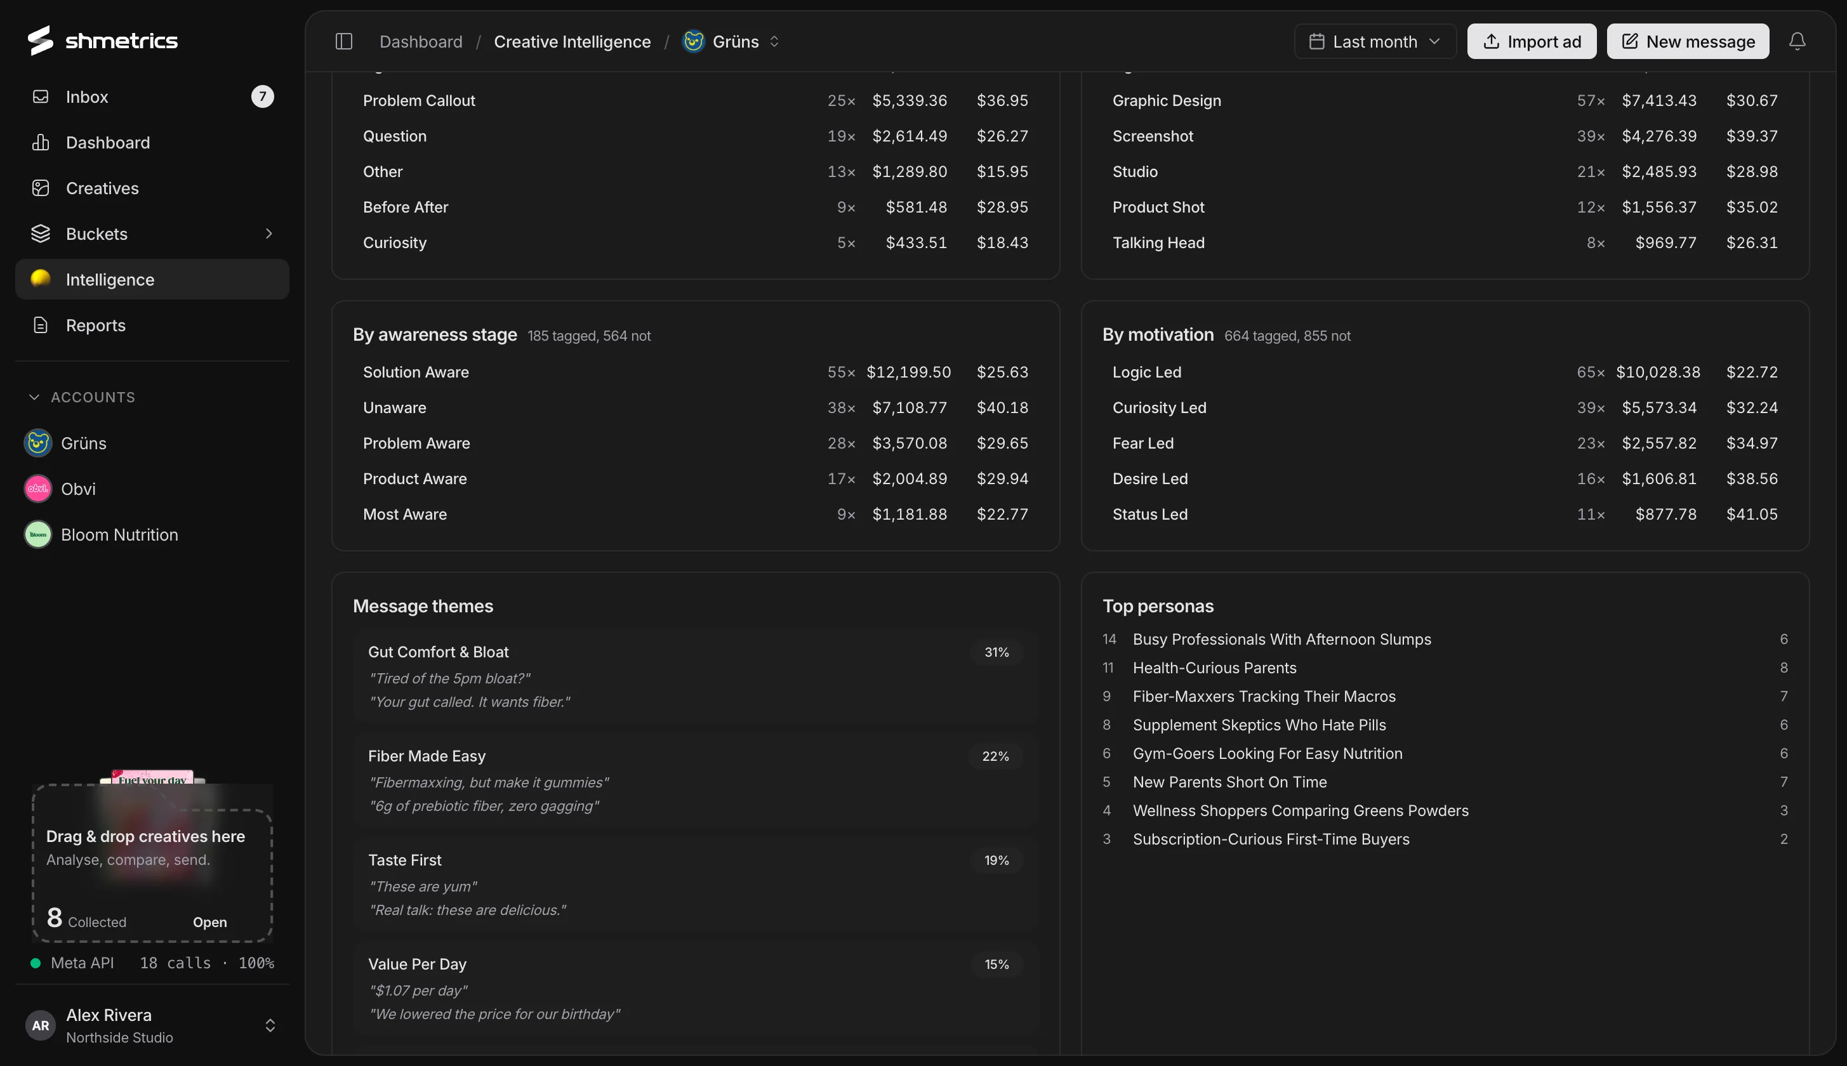Image resolution: width=1847 pixels, height=1066 pixels.
Task: Click the Dashboard breadcrumb link
Action: pyautogui.click(x=420, y=42)
